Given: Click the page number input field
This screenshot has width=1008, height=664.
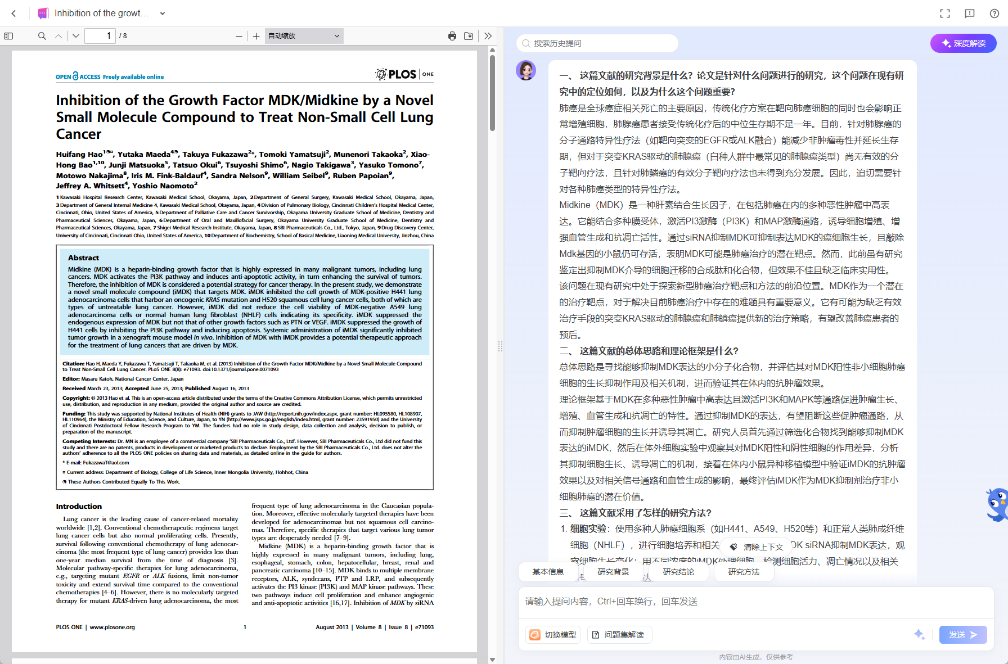Looking at the screenshot, I should 100,36.
